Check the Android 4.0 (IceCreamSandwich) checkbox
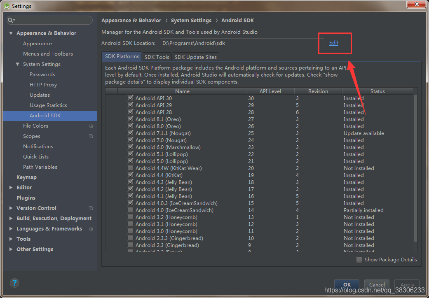429x298 pixels. pyautogui.click(x=131, y=210)
